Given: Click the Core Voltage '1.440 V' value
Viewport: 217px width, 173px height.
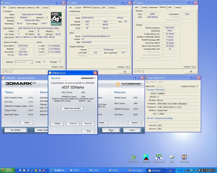Looking at the screenshot, I should (44, 24).
